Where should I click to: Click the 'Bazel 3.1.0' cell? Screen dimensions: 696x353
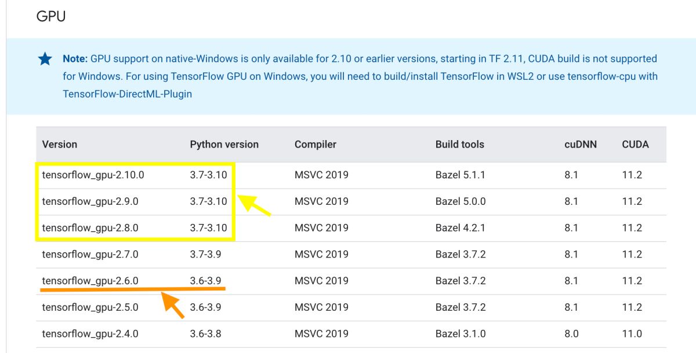(461, 333)
